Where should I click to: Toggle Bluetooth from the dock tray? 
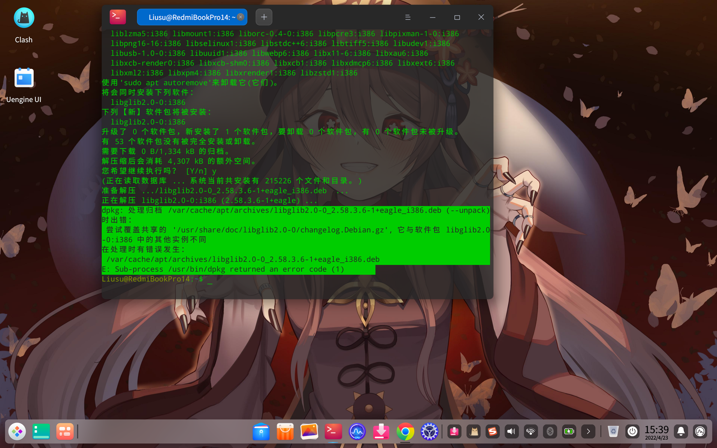550,431
